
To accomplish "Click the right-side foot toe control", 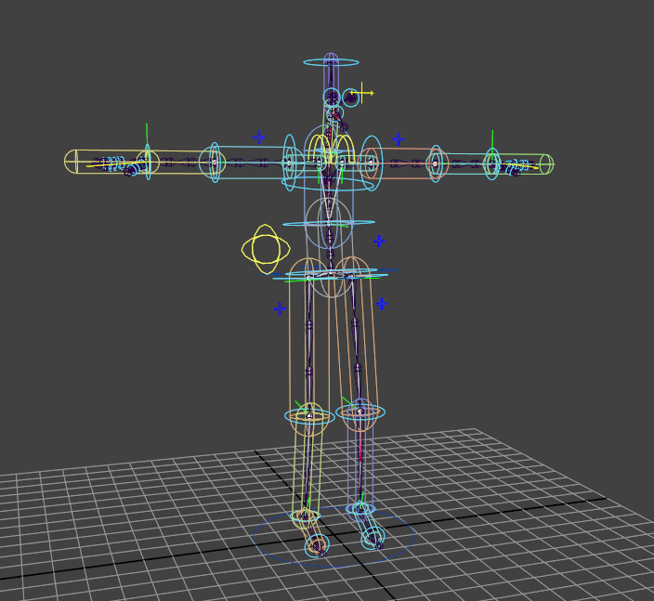I will tap(374, 537).
